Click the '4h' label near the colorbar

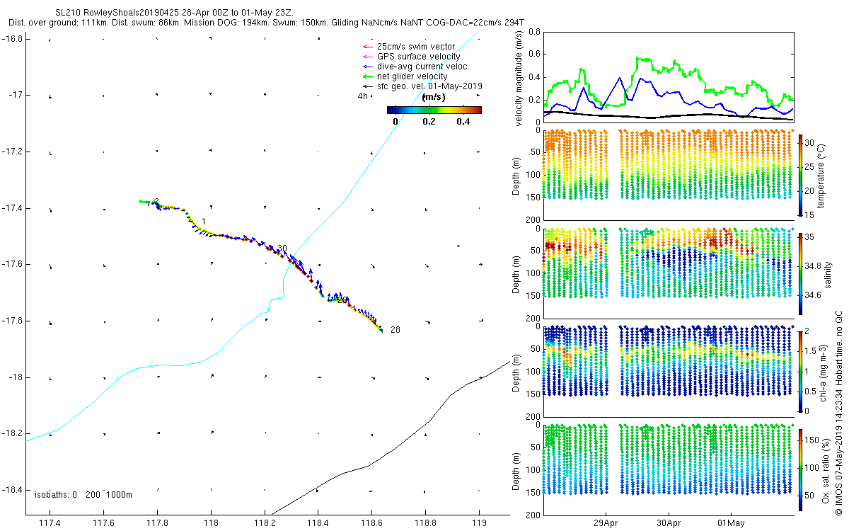[x=362, y=97]
